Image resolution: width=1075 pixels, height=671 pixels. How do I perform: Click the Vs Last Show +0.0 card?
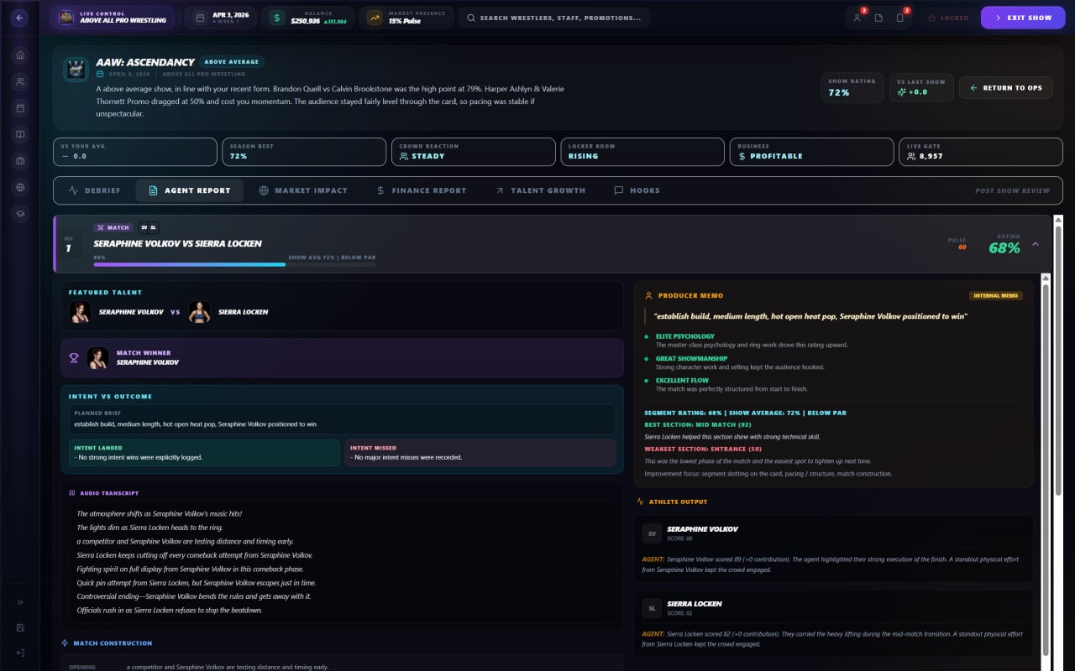pos(921,87)
